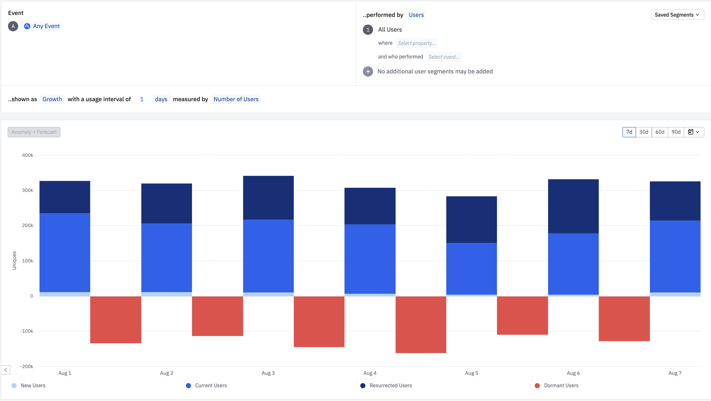Click the 400k y-axis label

pyautogui.click(x=27, y=155)
